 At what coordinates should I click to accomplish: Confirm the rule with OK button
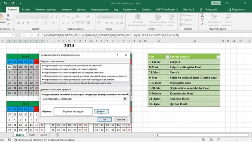point(105,120)
